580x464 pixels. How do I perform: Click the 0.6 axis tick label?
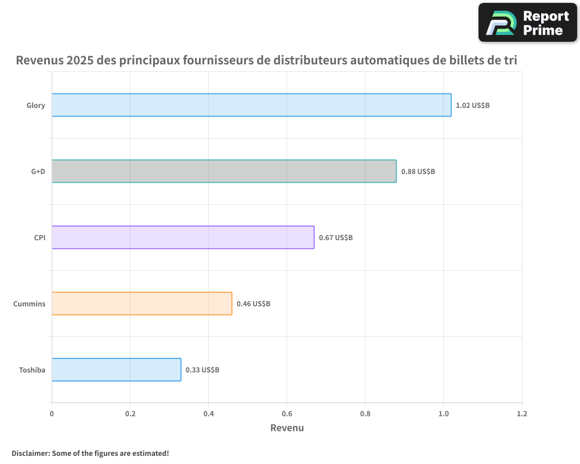(287, 413)
